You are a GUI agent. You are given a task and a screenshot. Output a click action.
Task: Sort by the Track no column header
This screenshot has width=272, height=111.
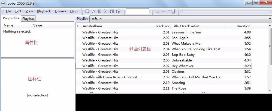coord(157,26)
